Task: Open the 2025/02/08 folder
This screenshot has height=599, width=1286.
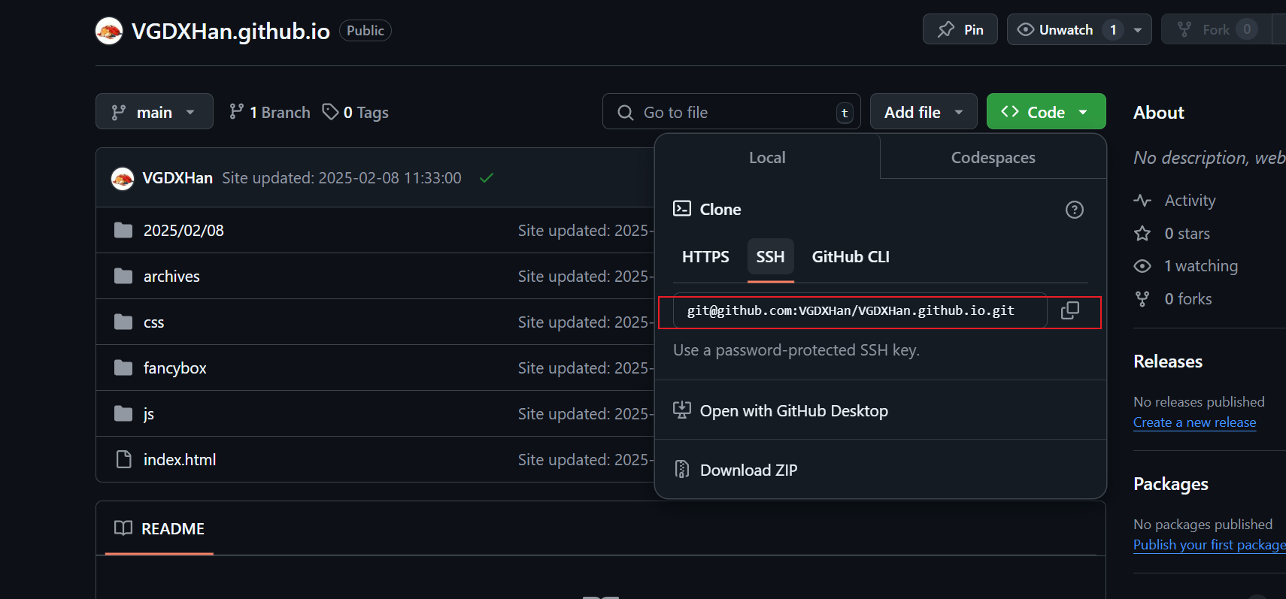Action: [x=183, y=230]
